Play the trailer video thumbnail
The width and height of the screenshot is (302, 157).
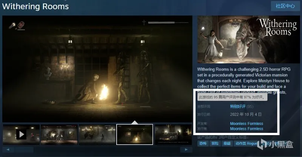coord(21,134)
